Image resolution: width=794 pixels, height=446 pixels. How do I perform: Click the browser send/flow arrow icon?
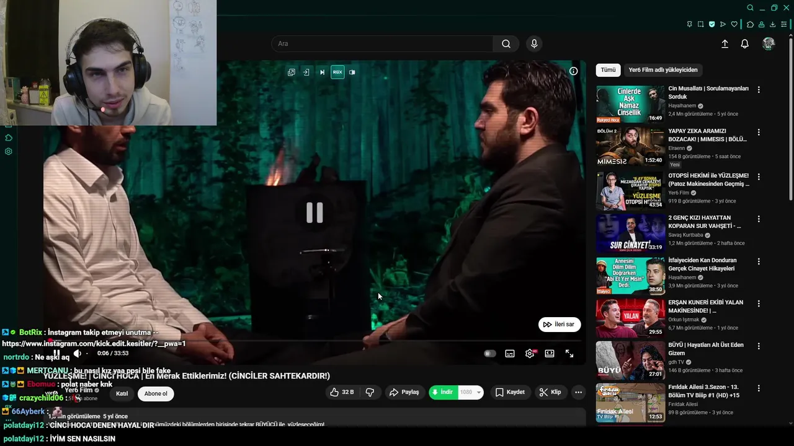[x=723, y=24]
